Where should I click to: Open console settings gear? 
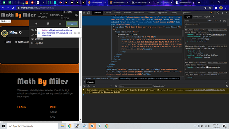tap(227, 86)
